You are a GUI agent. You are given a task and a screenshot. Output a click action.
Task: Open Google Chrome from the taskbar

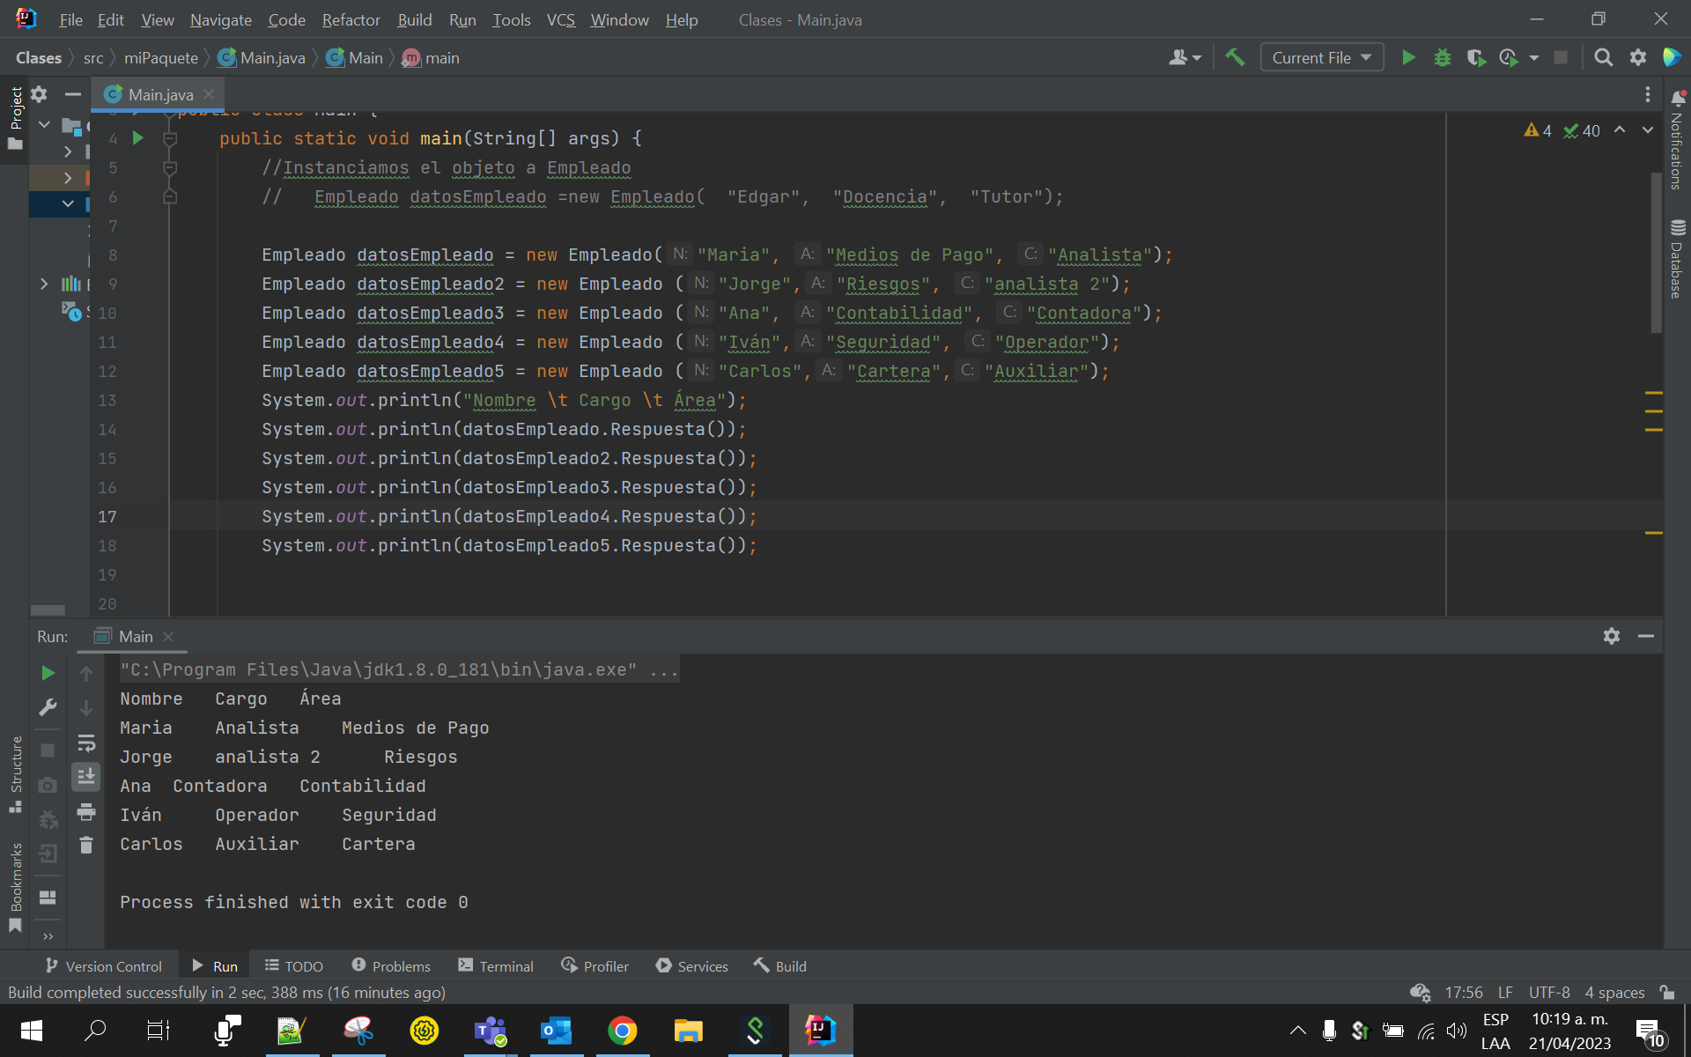coord(622,1031)
